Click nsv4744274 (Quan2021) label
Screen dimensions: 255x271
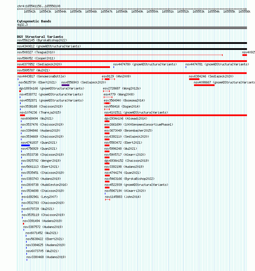[x=123, y=173]
